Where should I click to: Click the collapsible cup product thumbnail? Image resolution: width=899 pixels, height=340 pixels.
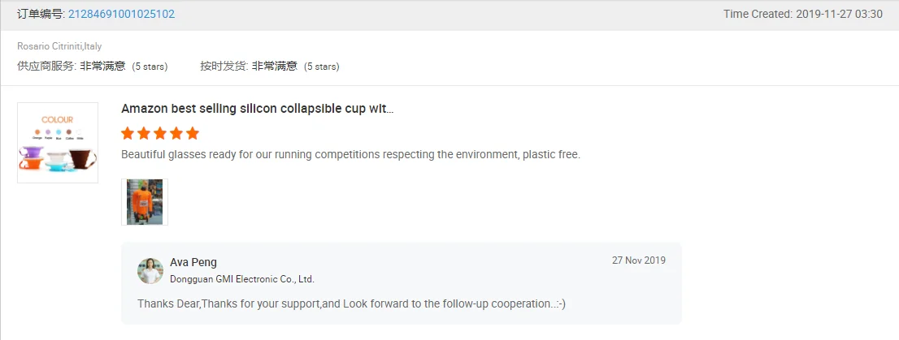point(58,143)
